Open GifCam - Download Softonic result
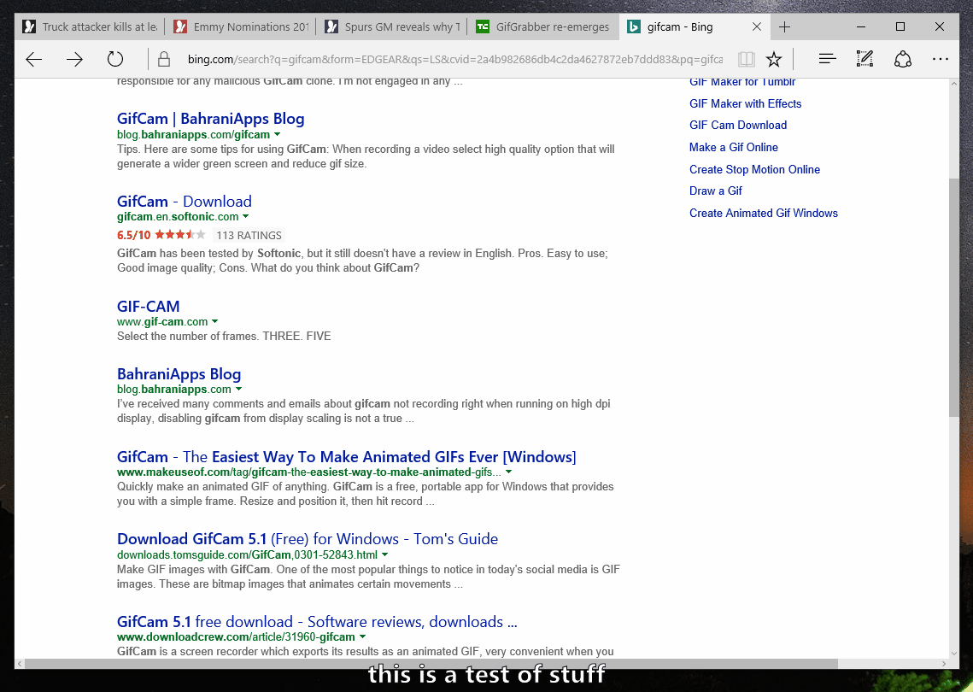 point(185,201)
